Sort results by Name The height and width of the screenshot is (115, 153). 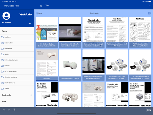click(39, 13)
